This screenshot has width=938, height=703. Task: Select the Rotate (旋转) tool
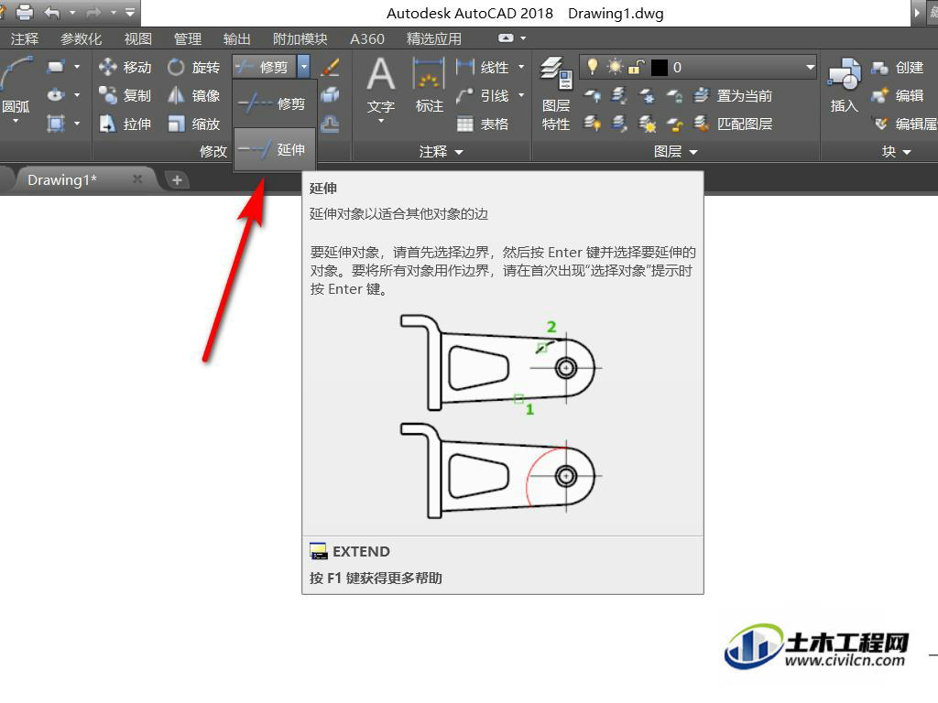[194, 67]
